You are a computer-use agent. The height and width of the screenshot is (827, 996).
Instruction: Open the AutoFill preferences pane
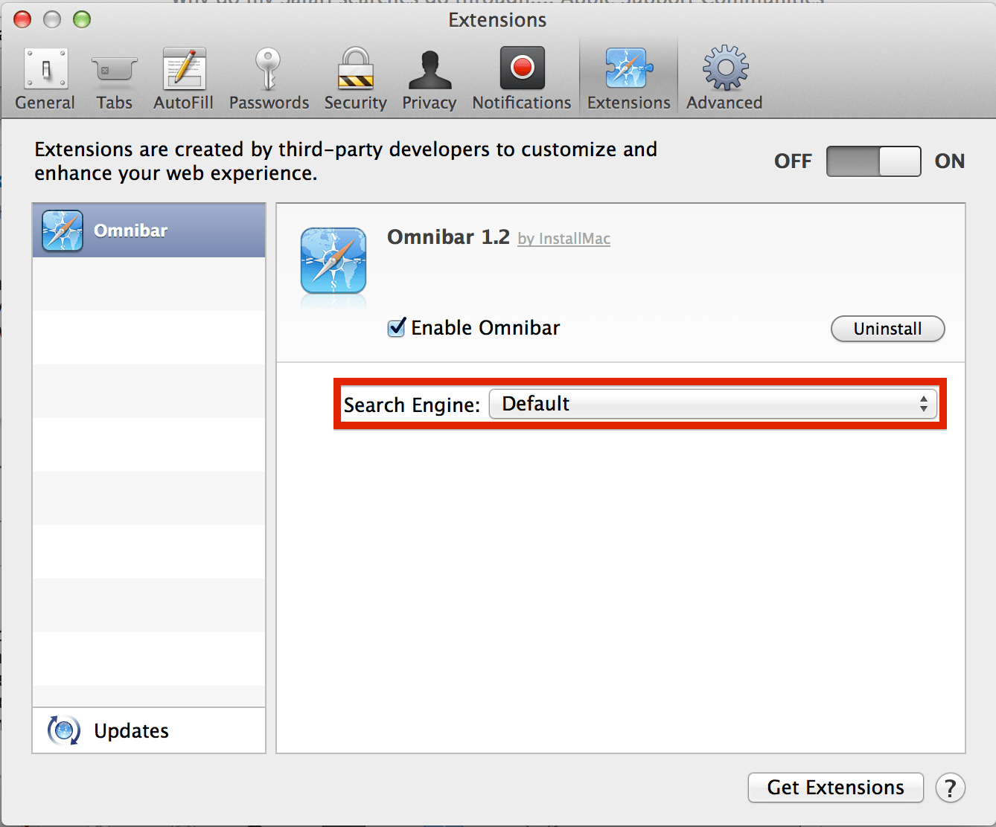click(x=183, y=79)
